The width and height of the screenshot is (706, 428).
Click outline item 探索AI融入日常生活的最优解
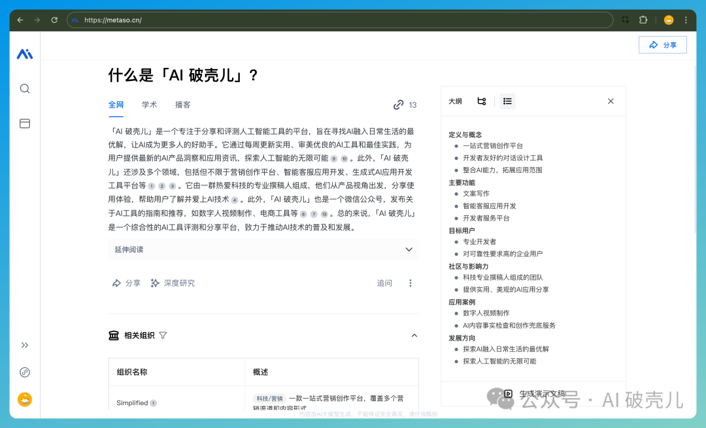click(506, 349)
